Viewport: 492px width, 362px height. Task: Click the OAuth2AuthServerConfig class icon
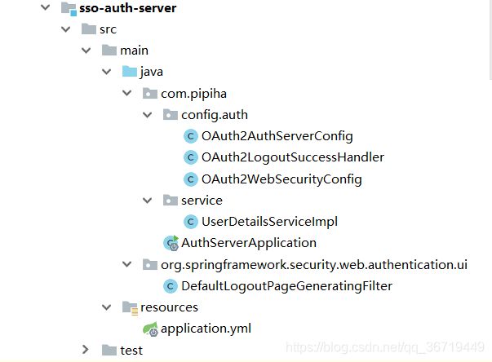(x=190, y=136)
